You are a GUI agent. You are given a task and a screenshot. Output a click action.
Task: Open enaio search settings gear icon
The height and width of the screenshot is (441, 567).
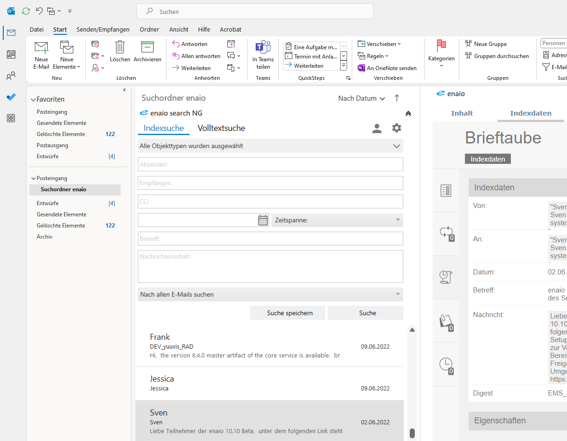[x=396, y=128]
